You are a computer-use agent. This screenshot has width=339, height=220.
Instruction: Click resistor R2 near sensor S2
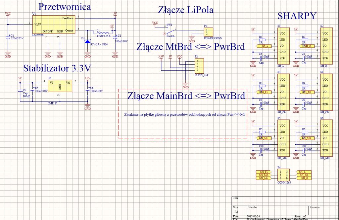(305, 40)
